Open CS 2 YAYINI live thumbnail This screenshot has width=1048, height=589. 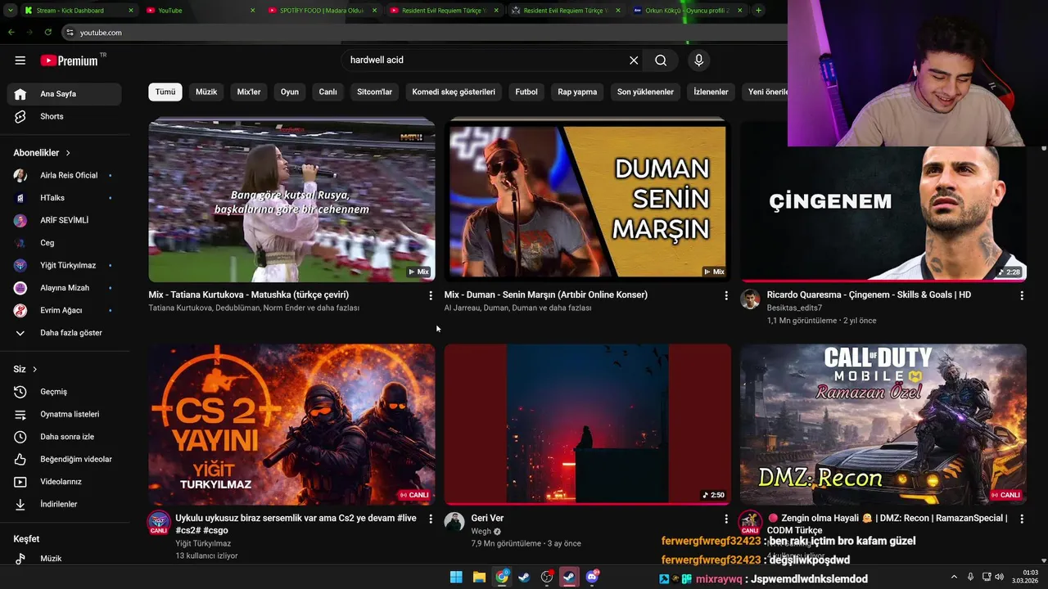click(x=291, y=424)
